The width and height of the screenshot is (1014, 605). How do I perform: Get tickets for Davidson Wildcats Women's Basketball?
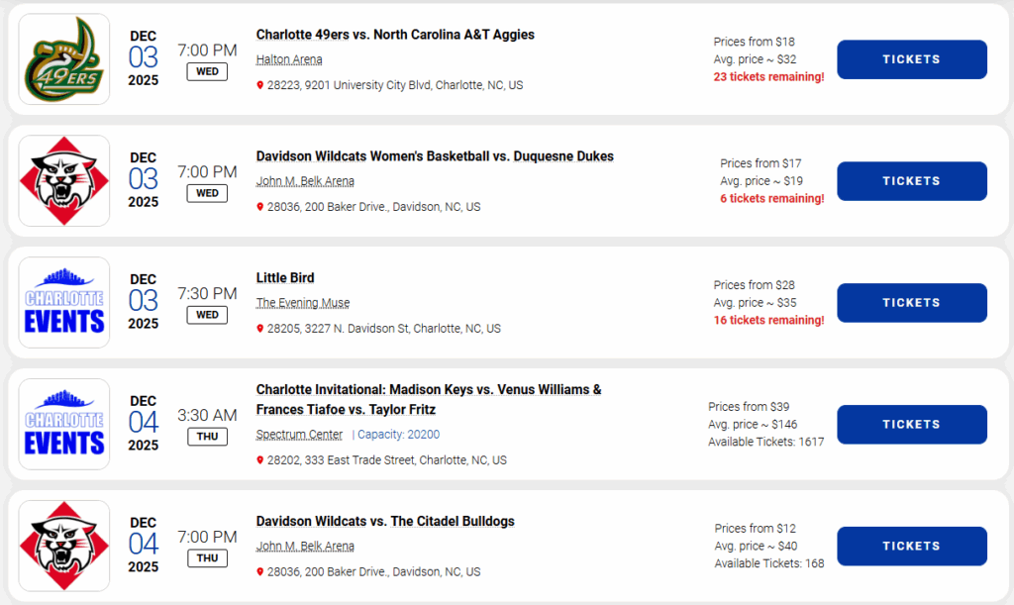(911, 181)
